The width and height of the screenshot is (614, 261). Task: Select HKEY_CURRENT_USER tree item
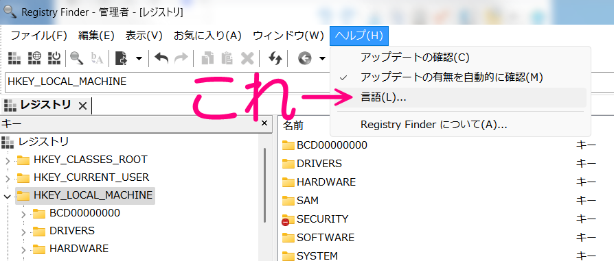tap(91, 177)
